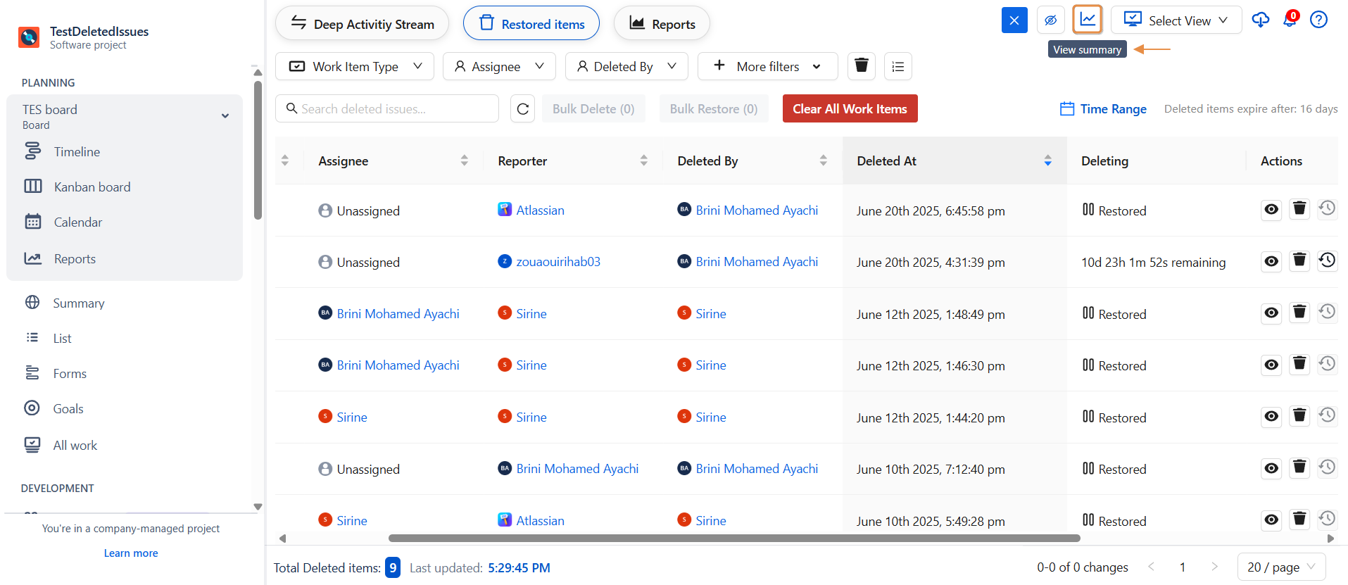Image resolution: width=1348 pixels, height=585 pixels.
Task: Click the View summary chart icon
Action: [1087, 20]
